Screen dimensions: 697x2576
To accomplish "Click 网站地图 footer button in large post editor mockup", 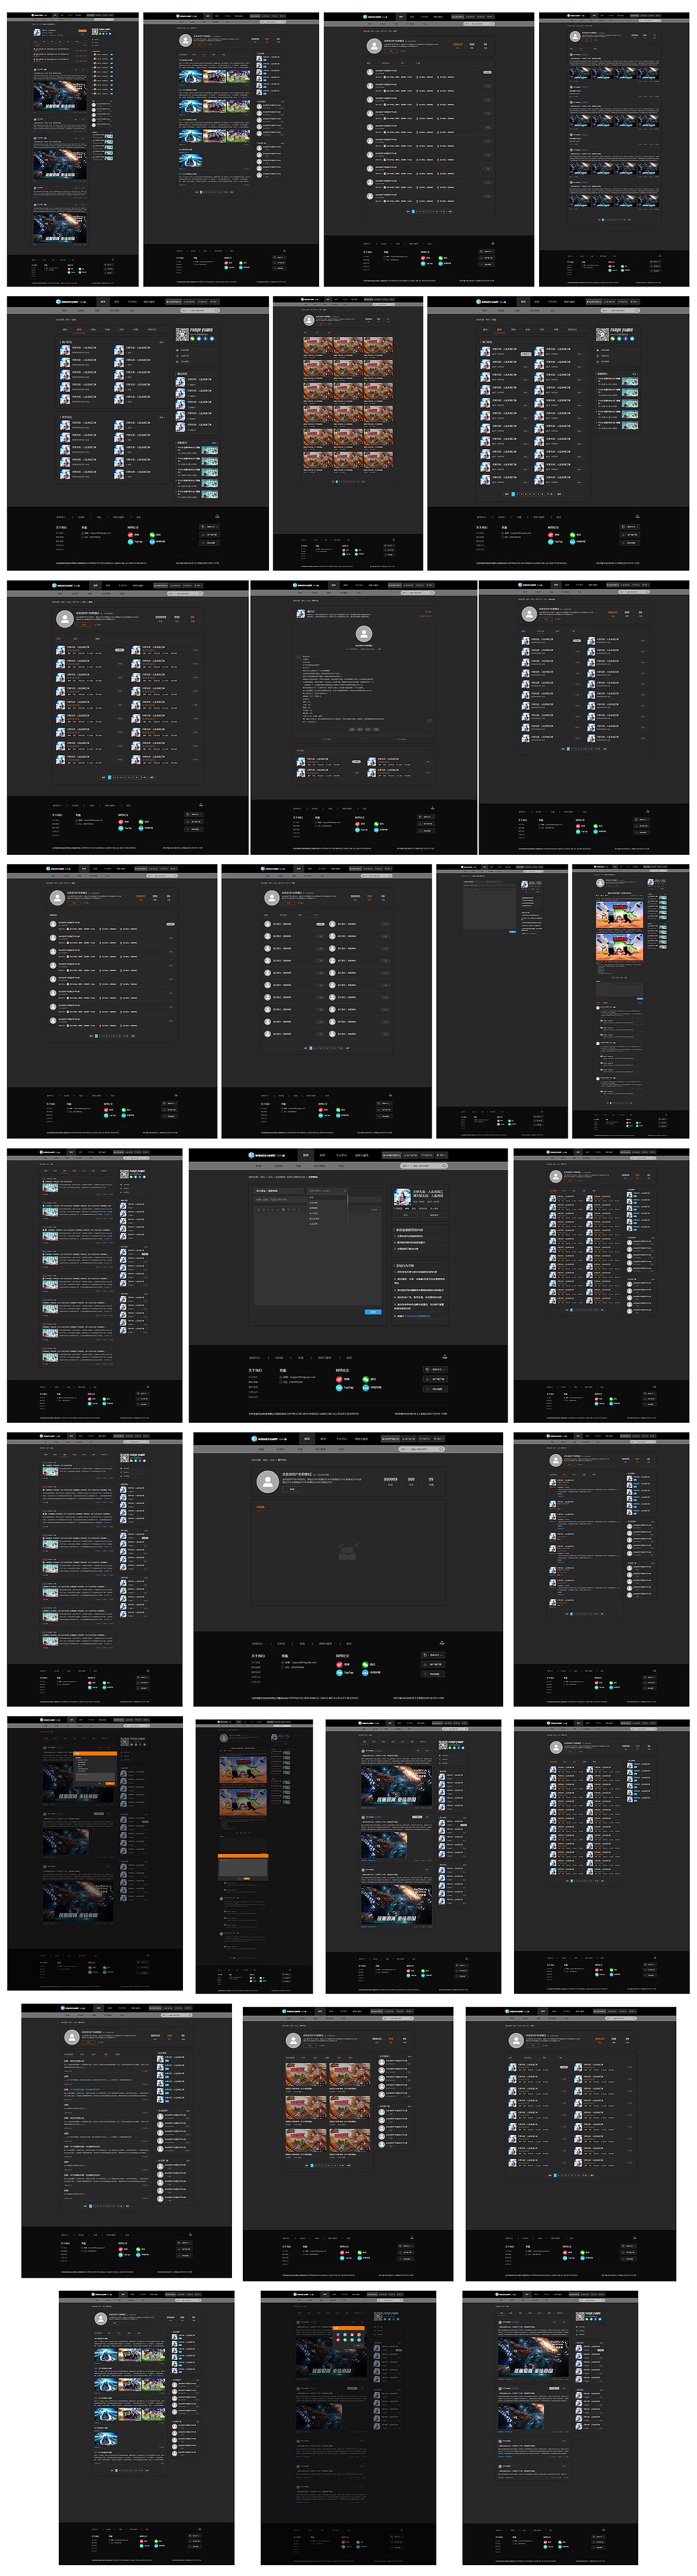I will point(436,1389).
